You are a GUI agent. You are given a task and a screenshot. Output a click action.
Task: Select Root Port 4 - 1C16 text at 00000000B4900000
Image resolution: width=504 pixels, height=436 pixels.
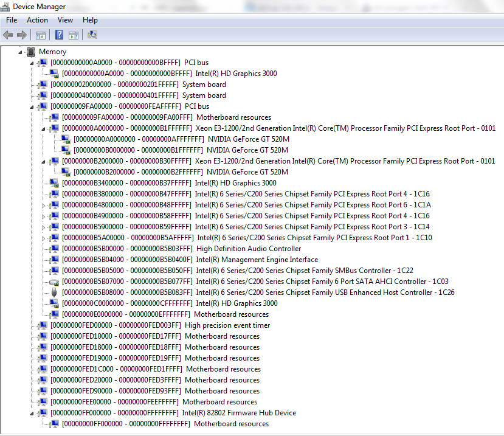click(x=312, y=216)
